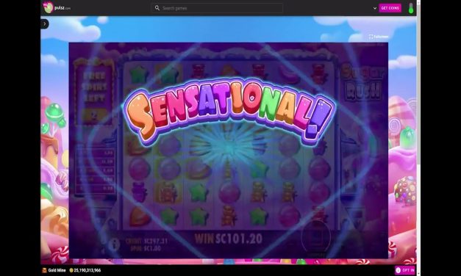Select the Gold Mine label
This screenshot has height=276, width=461.
(x=57, y=270)
